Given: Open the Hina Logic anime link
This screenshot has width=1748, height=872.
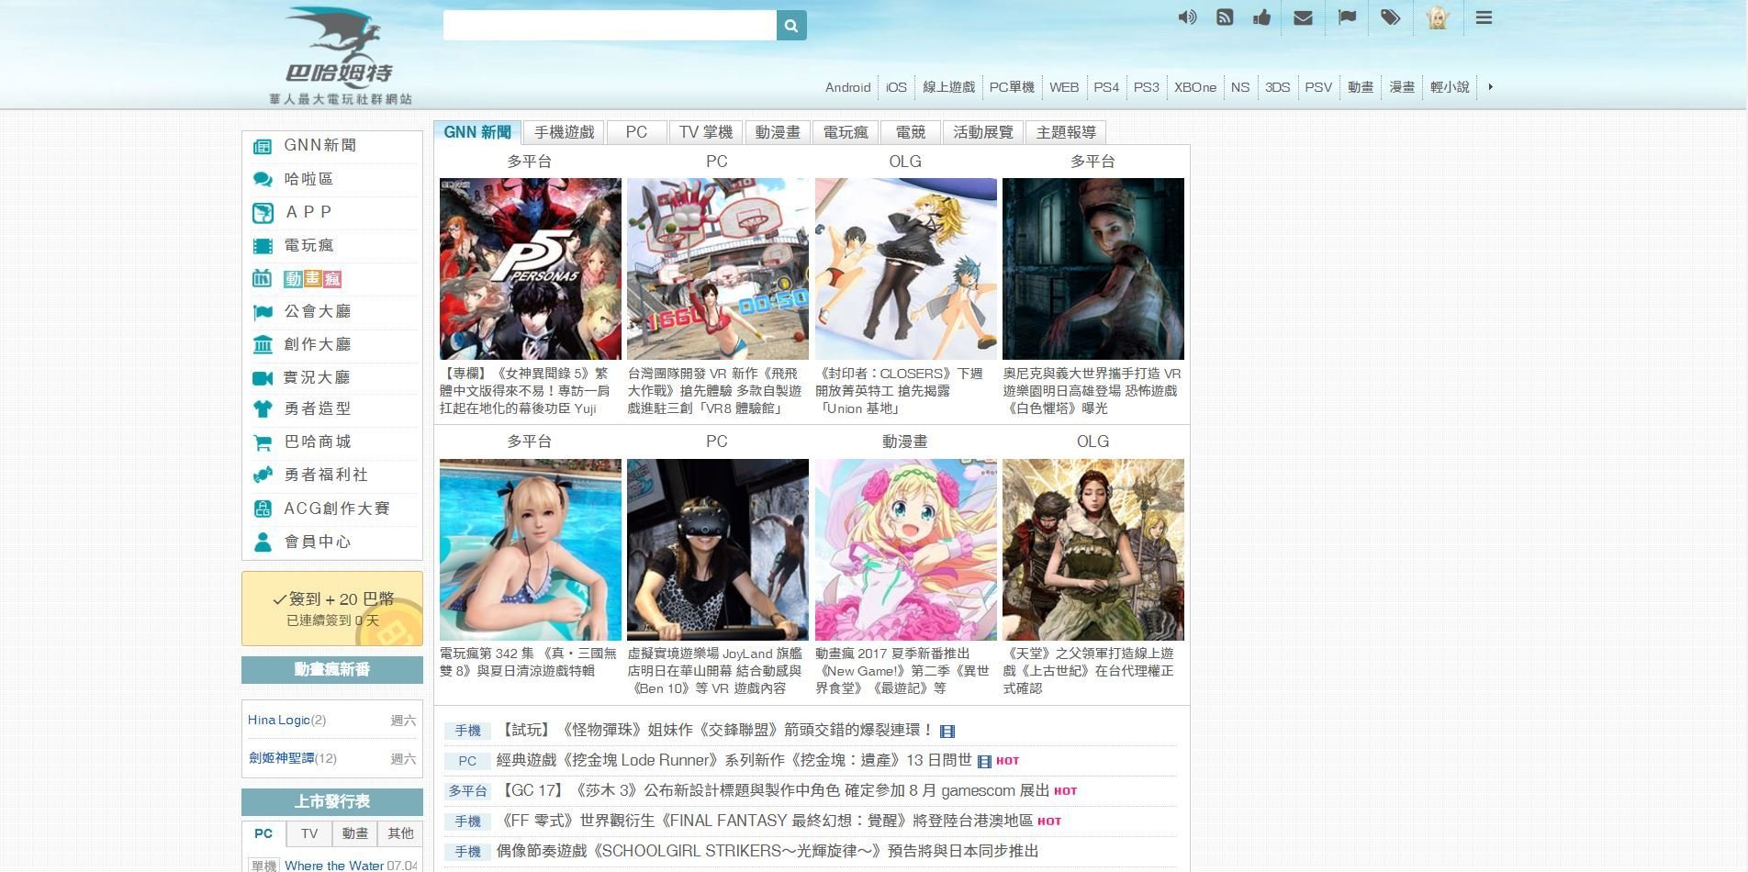Looking at the screenshot, I should coord(279,721).
